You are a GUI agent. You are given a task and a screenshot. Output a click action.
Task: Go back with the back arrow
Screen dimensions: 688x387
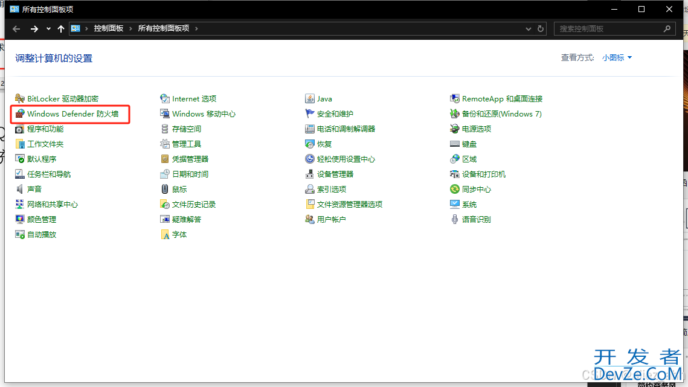pyautogui.click(x=17, y=28)
